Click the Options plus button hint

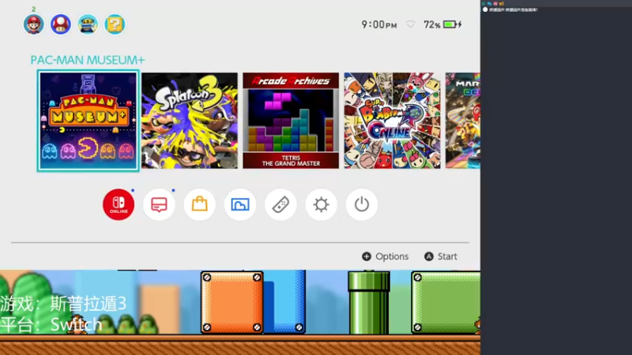tap(386, 256)
